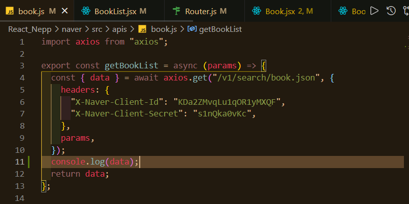Click getBookList function name on line 3
The image size is (409, 204).
pos(132,65)
